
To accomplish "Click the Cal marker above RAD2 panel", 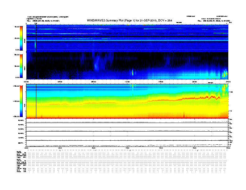I will point(36,23).
